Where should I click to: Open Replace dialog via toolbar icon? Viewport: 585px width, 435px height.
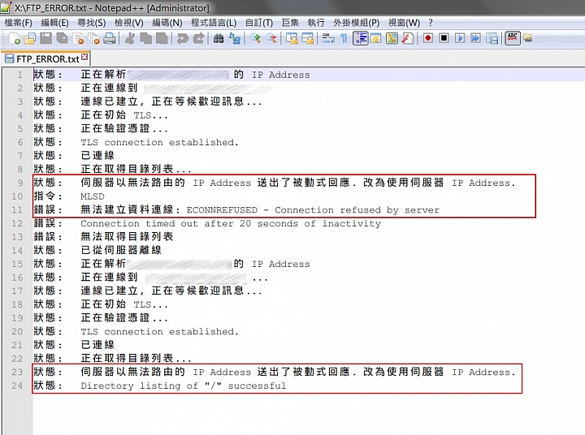click(x=235, y=38)
